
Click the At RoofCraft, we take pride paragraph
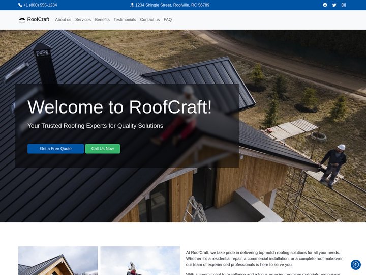tap(265, 259)
